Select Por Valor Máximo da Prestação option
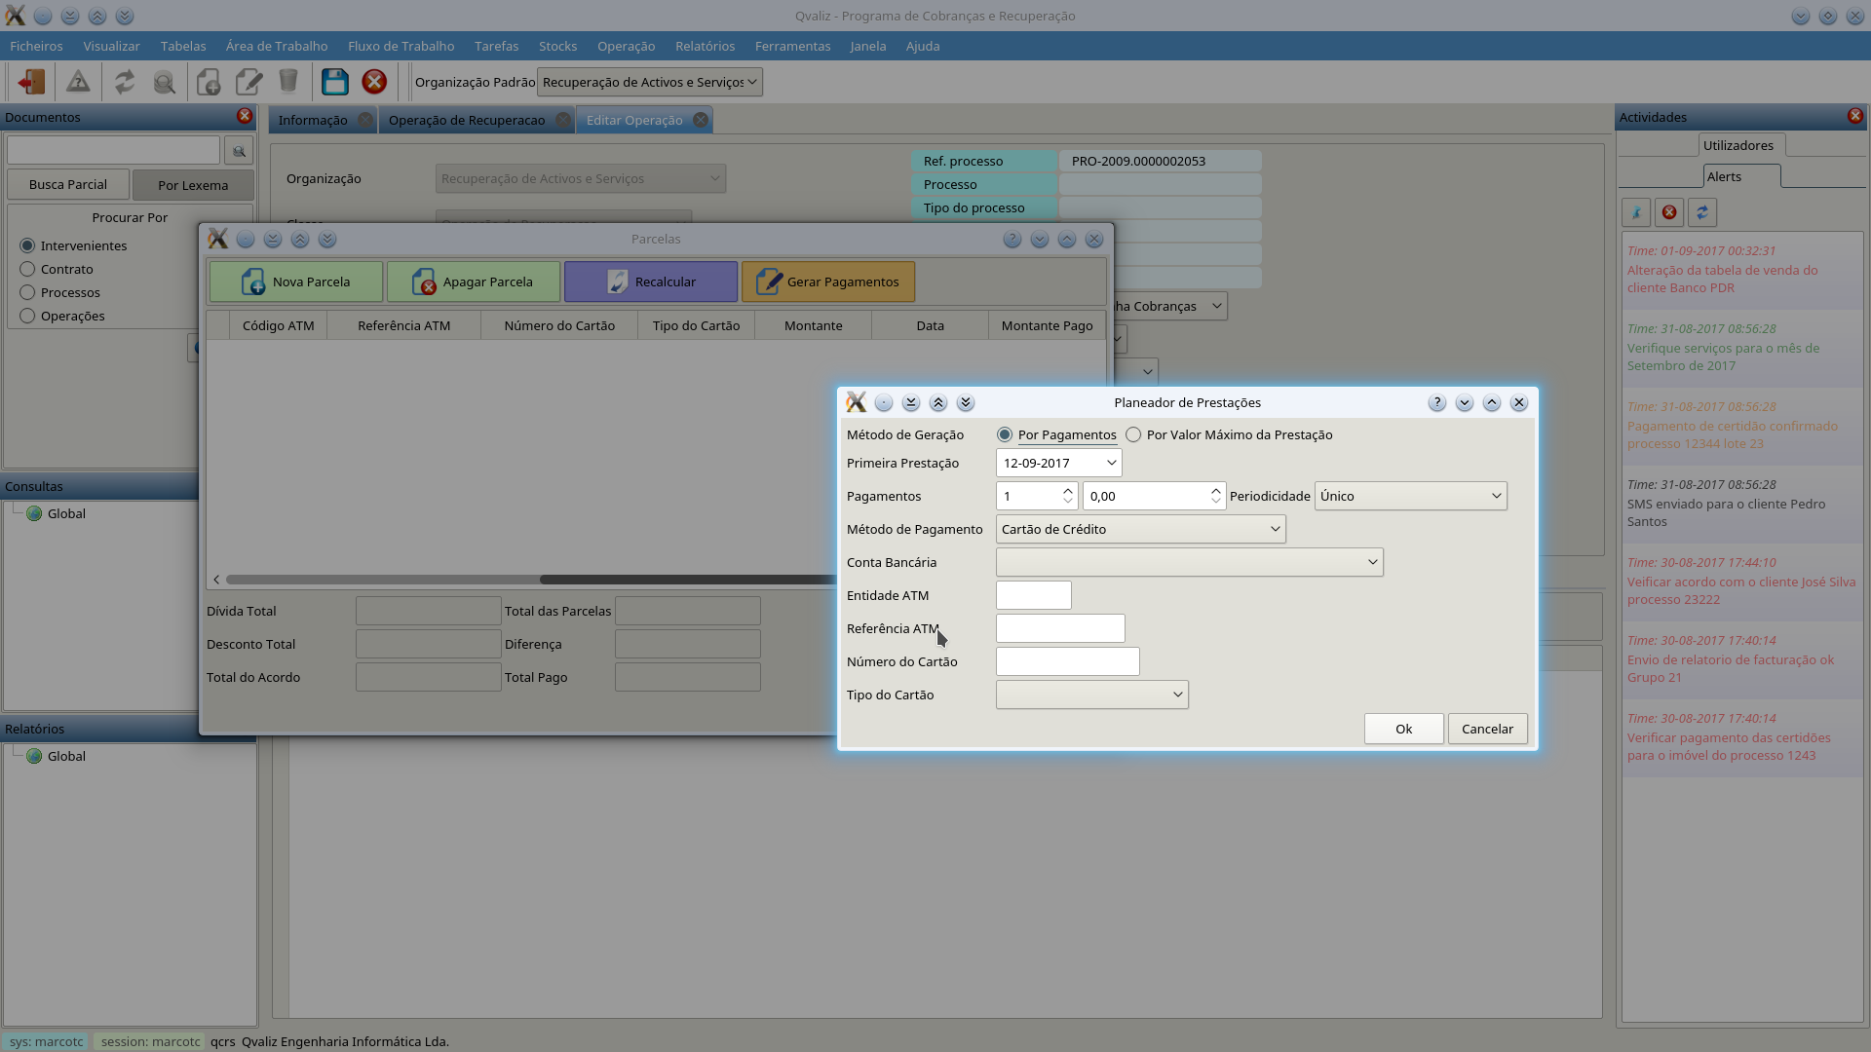Image resolution: width=1871 pixels, height=1052 pixels. pos(1133,435)
